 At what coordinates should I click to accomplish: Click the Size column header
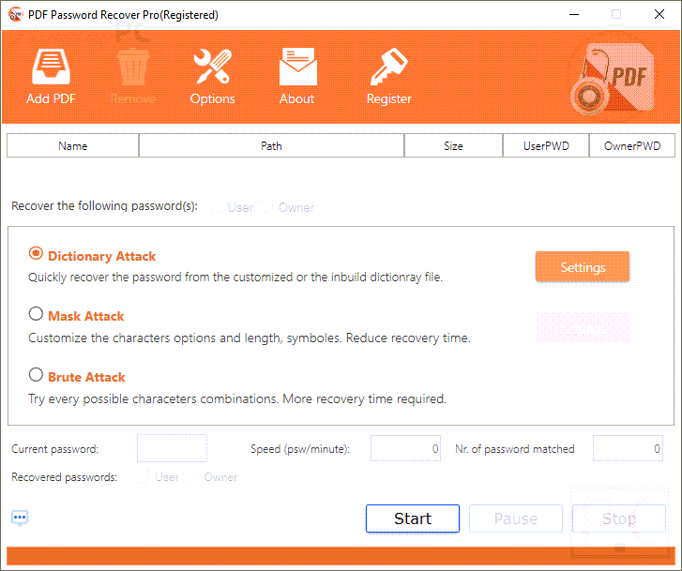(453, 145)
